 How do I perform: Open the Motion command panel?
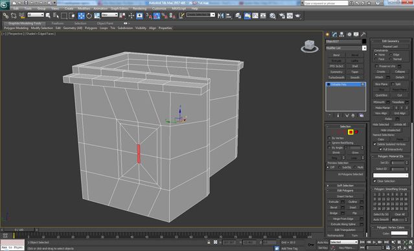coord(349,34)
